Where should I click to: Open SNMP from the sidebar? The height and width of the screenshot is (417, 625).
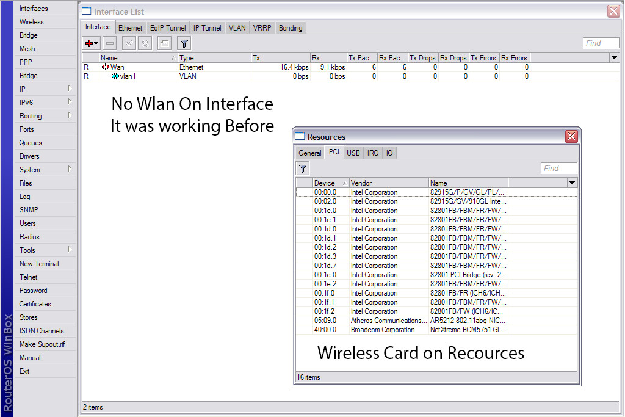coord(45,209)
